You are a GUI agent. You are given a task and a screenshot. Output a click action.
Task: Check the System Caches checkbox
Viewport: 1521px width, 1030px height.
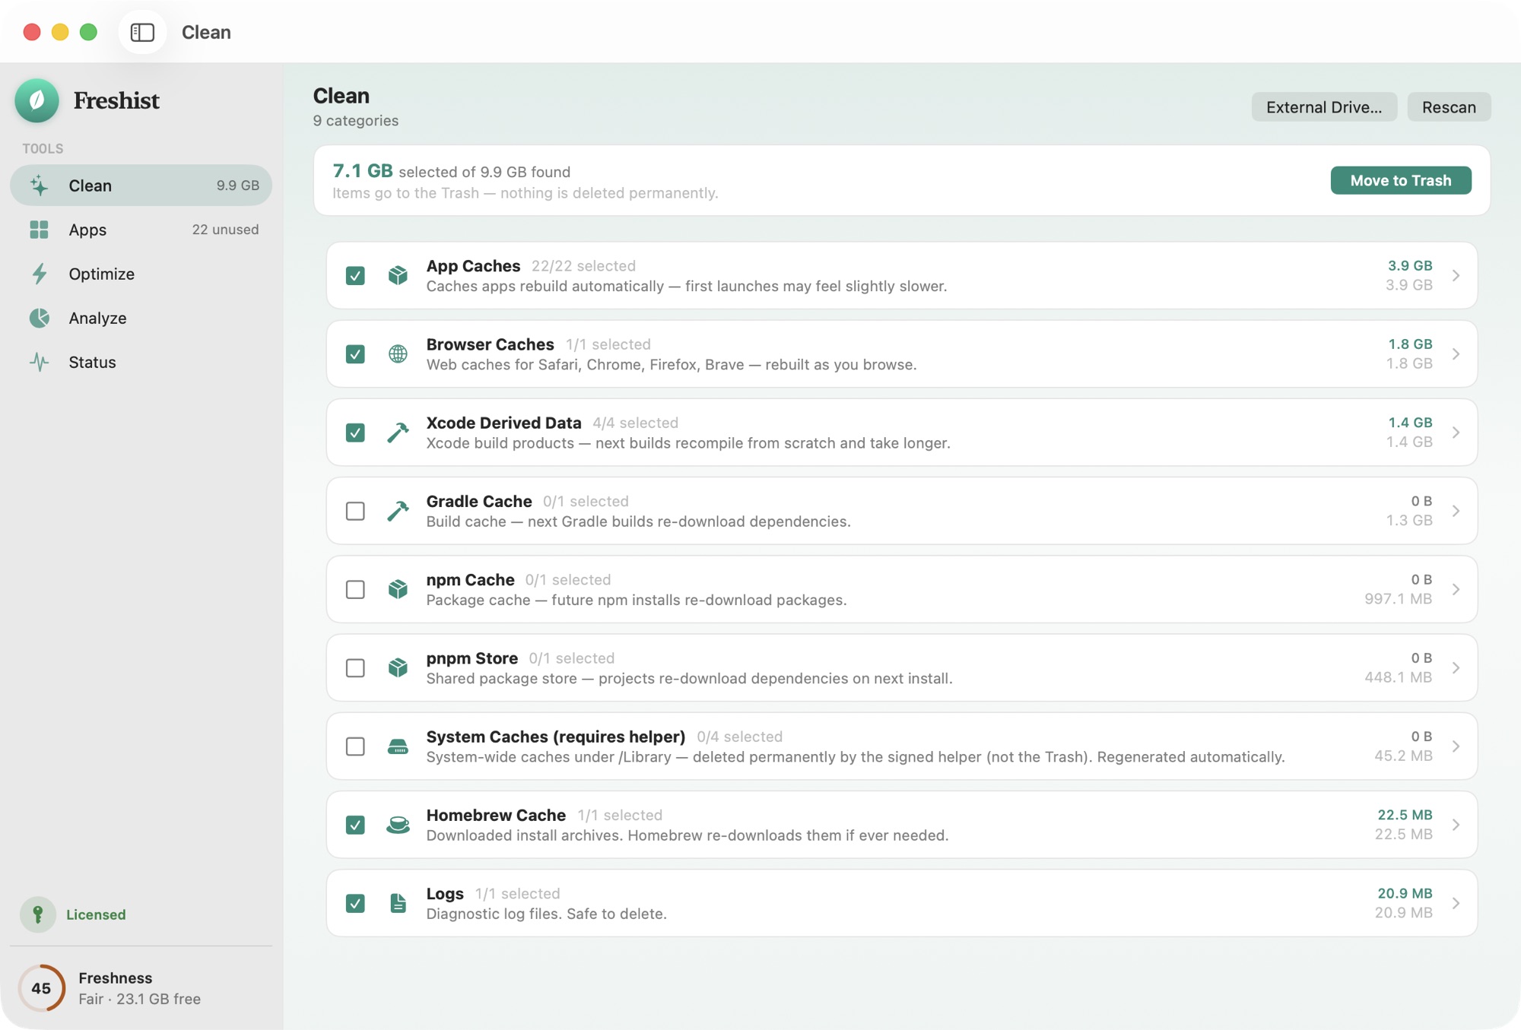pos(355,746)
